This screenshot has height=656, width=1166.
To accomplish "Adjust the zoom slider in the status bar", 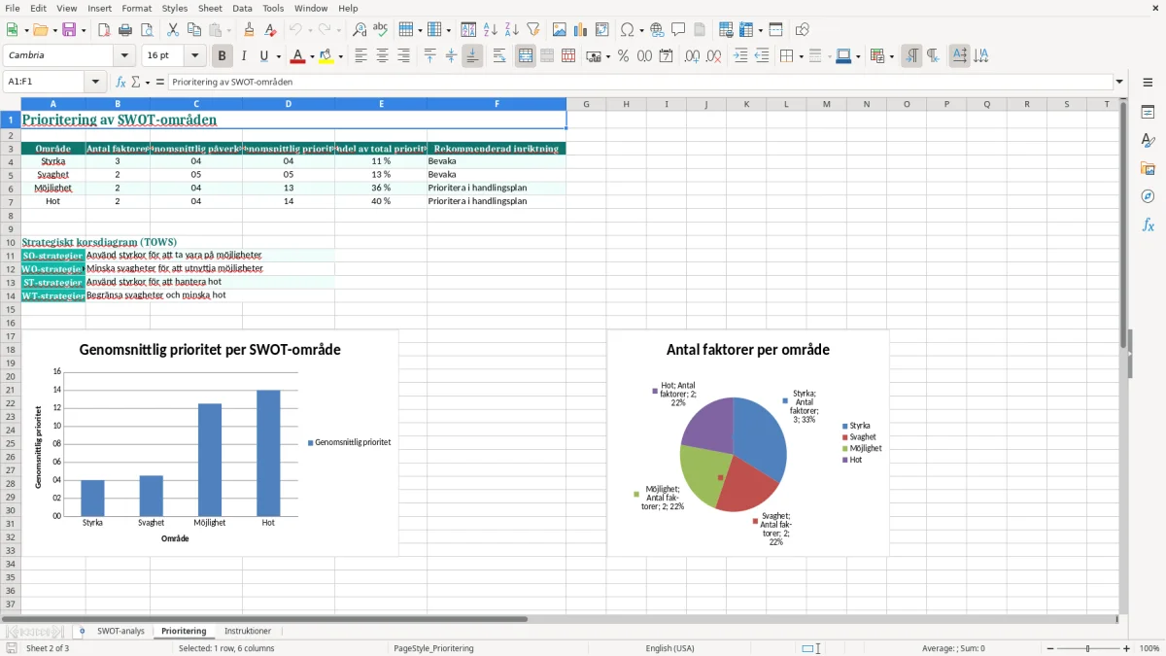I will (x=1087, y=648).
